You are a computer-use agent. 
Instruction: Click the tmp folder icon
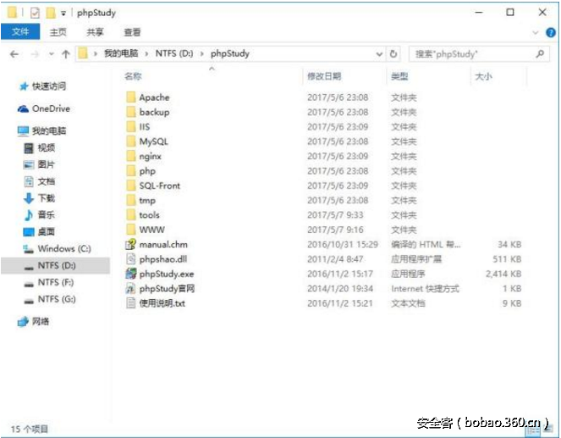pyautogui.click(x=131, y=200)
